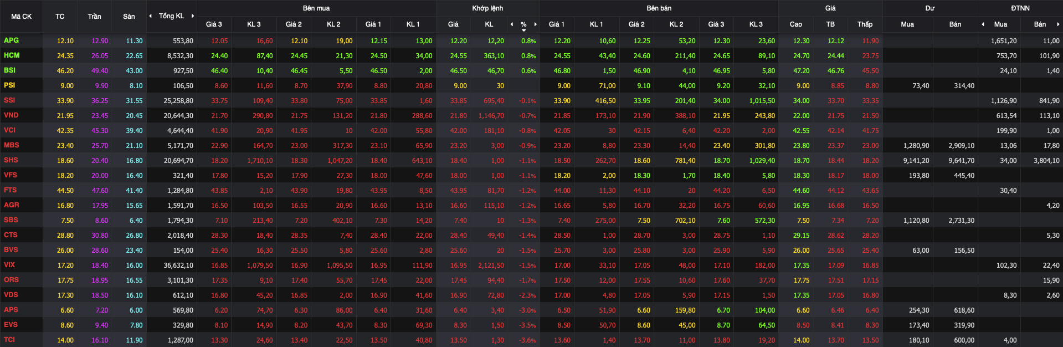Image resolution: width=1063 pixels, height=347 pixels.
Task: Open the FTS stock symbol
Action: click(x=10, y=190)
